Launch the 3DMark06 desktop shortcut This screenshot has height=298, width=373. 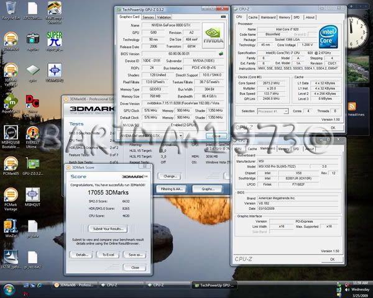click(10, 38)
